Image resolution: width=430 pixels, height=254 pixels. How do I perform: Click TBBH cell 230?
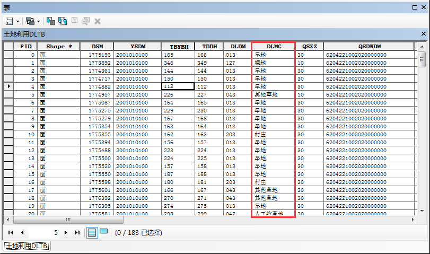(x=209, y=110)
